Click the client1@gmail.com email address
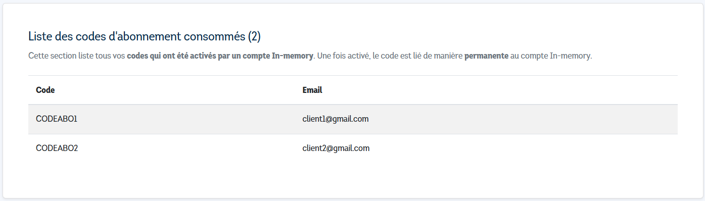 (x=336, y=119)
